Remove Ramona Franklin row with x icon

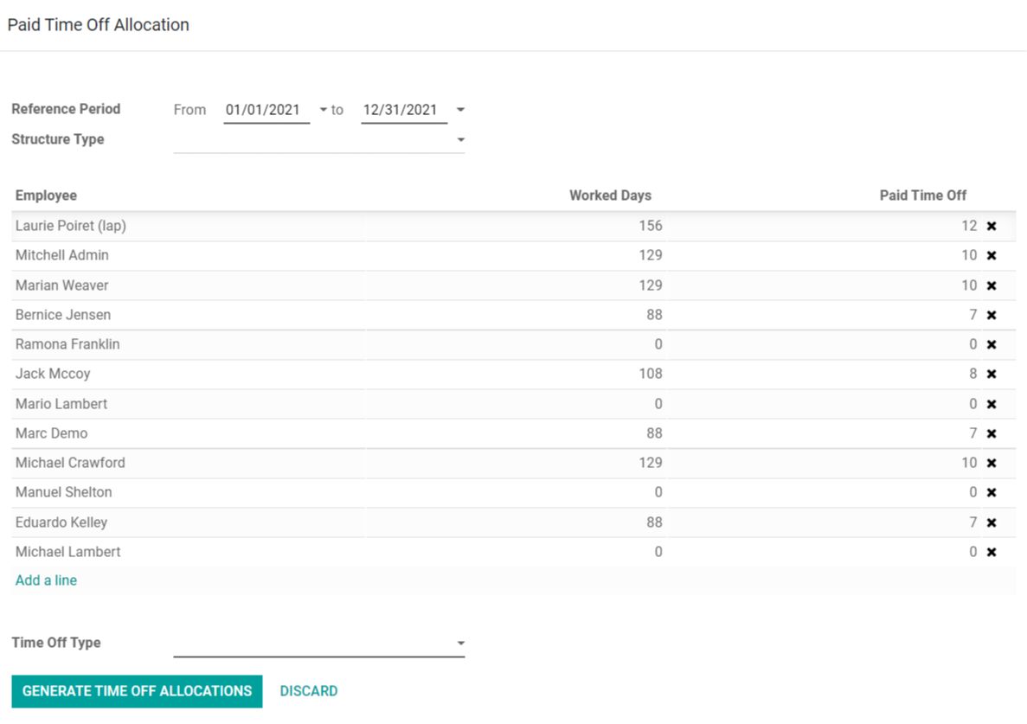pos(992,344)
